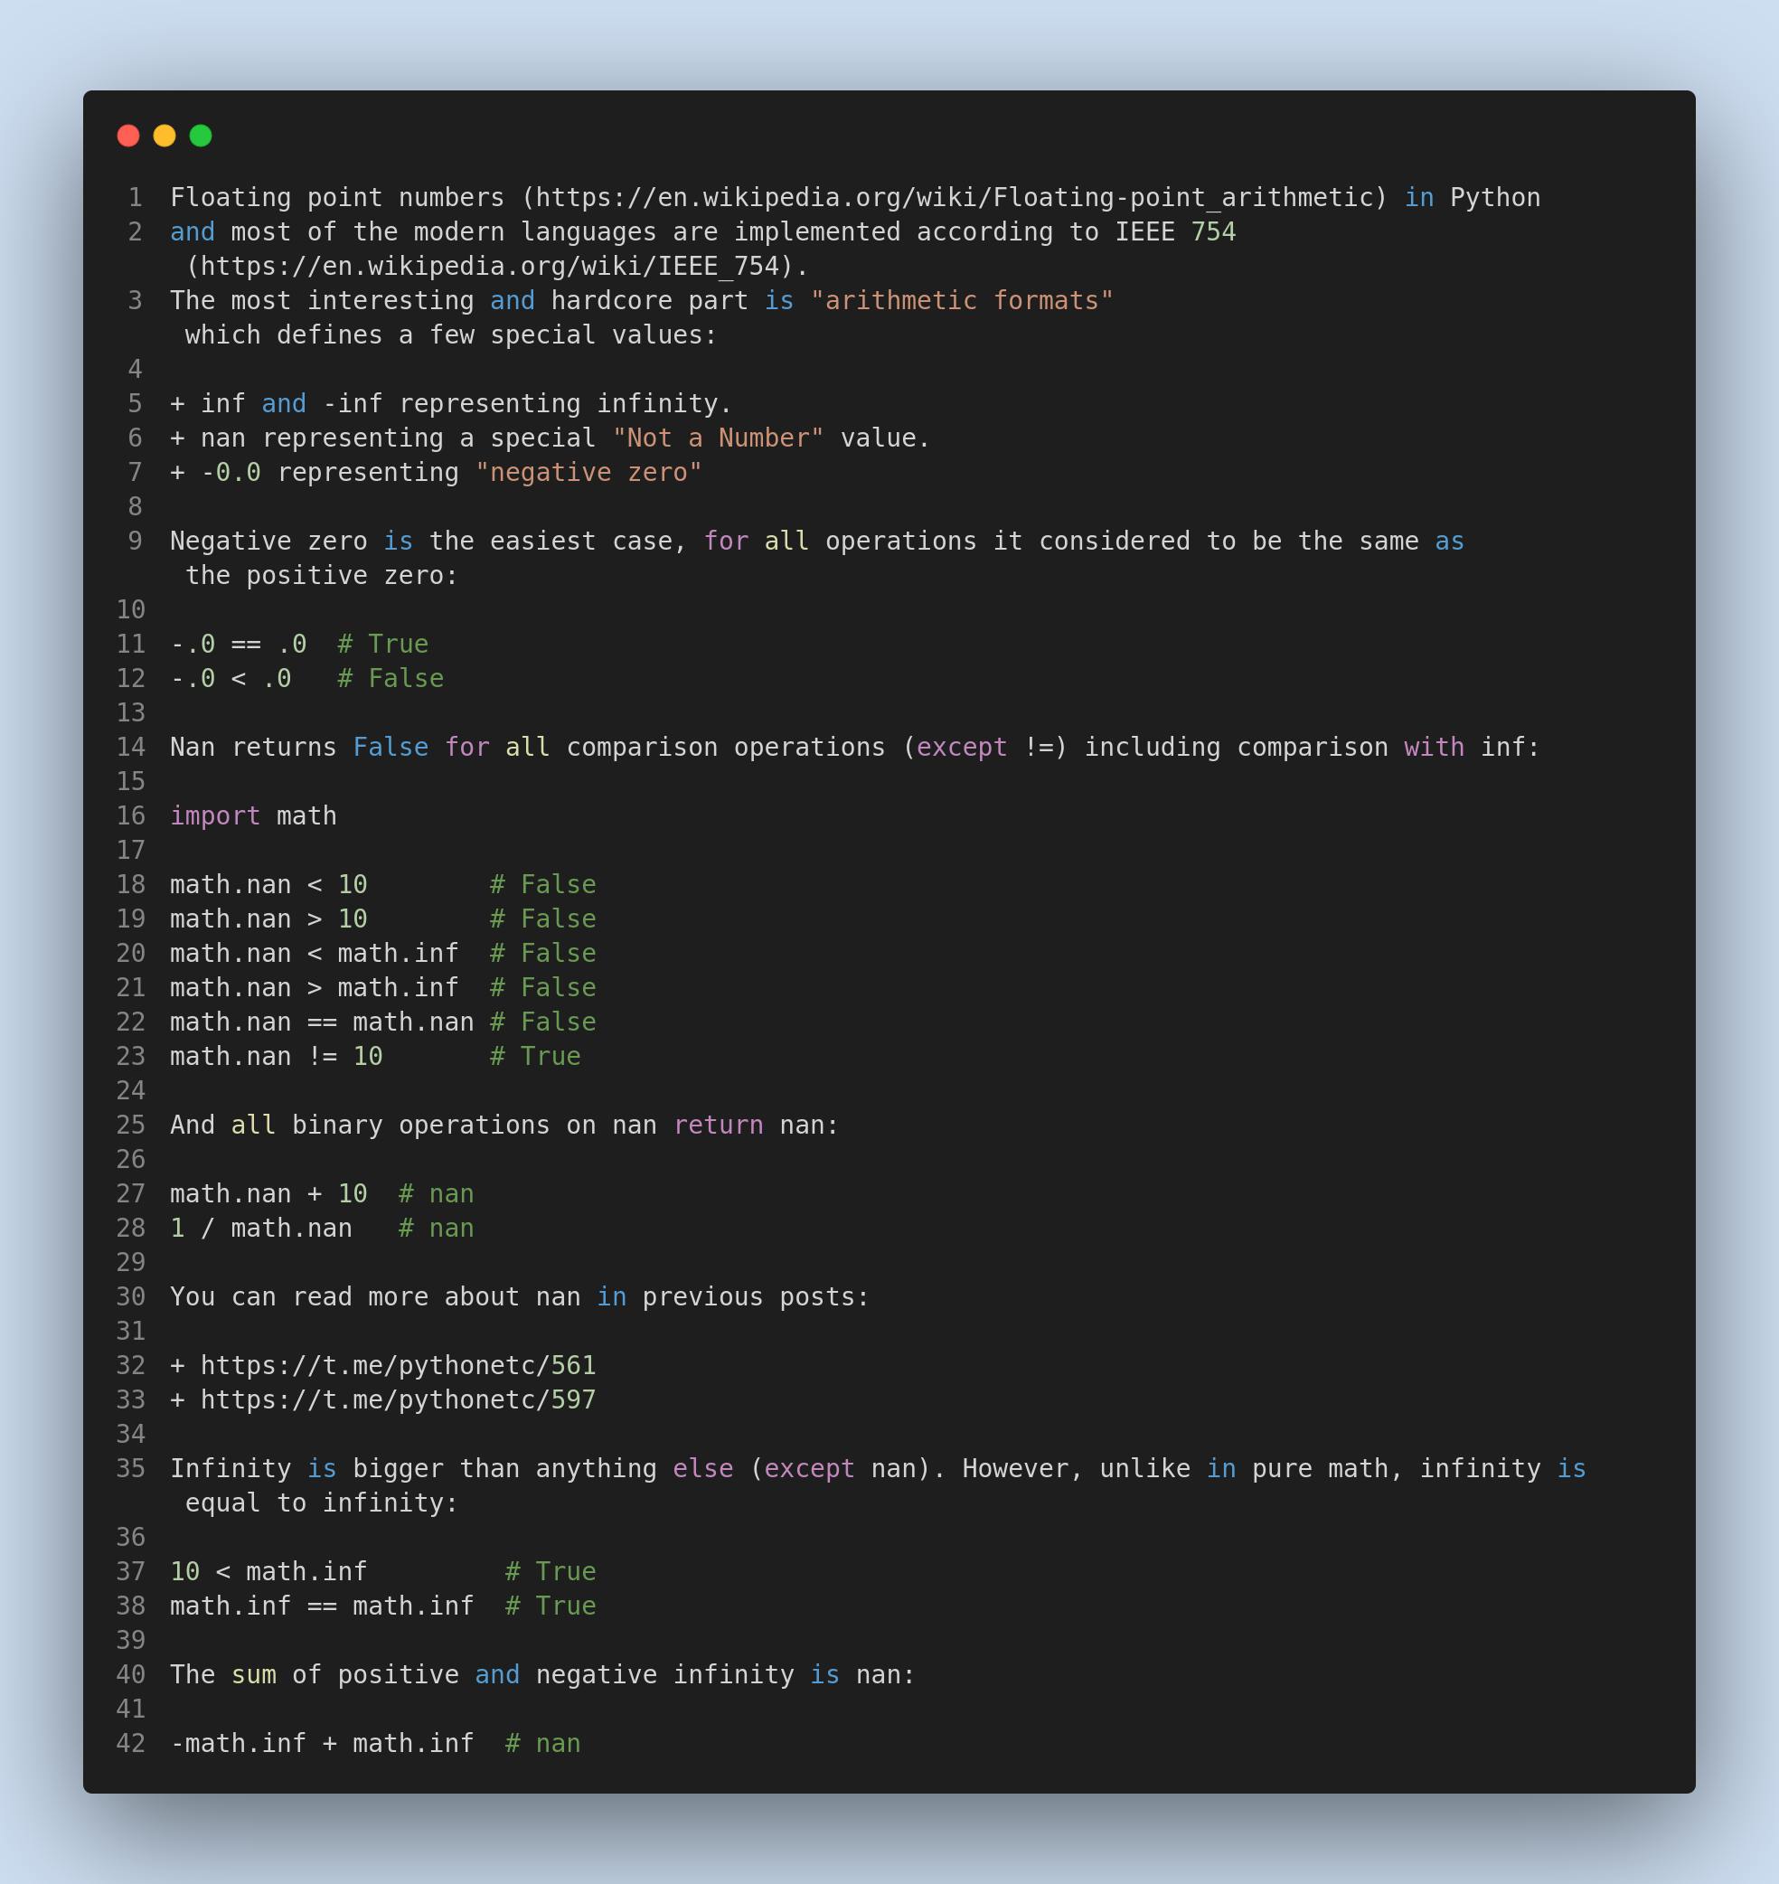The height and width of the screenshot is (1884, 1779).
Task: Click 'math.nan != 10' code line
Action: (276, 1056)
